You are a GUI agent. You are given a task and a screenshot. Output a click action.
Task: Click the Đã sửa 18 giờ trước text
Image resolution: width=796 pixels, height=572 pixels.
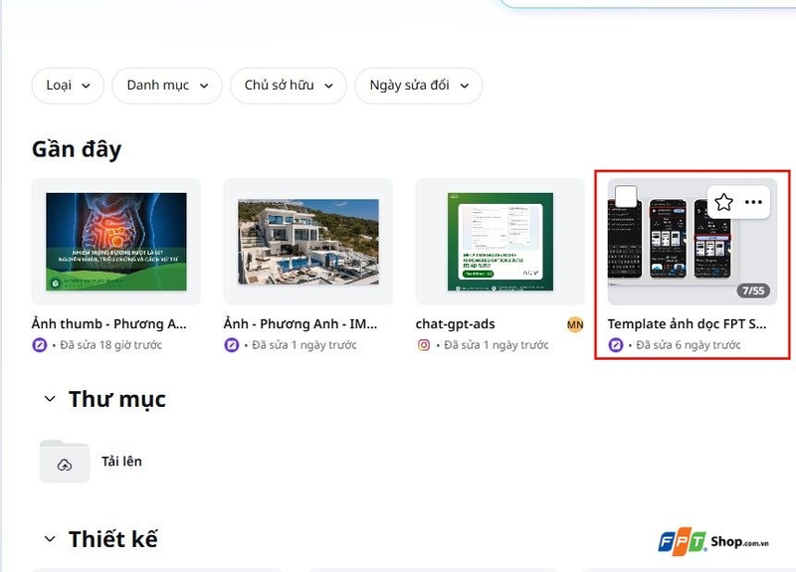(110, 345)
